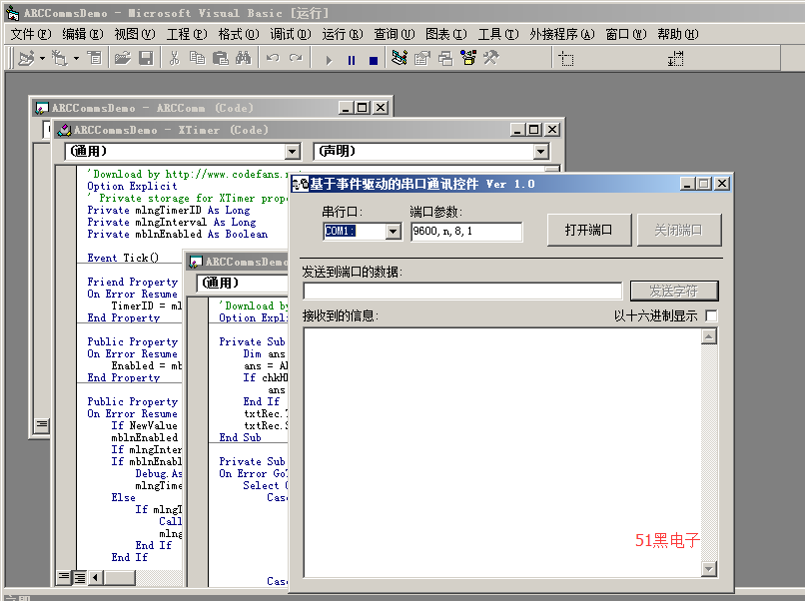Click the serial port form title icon
This screenshot has width=805, height=601.
(300, 184)
